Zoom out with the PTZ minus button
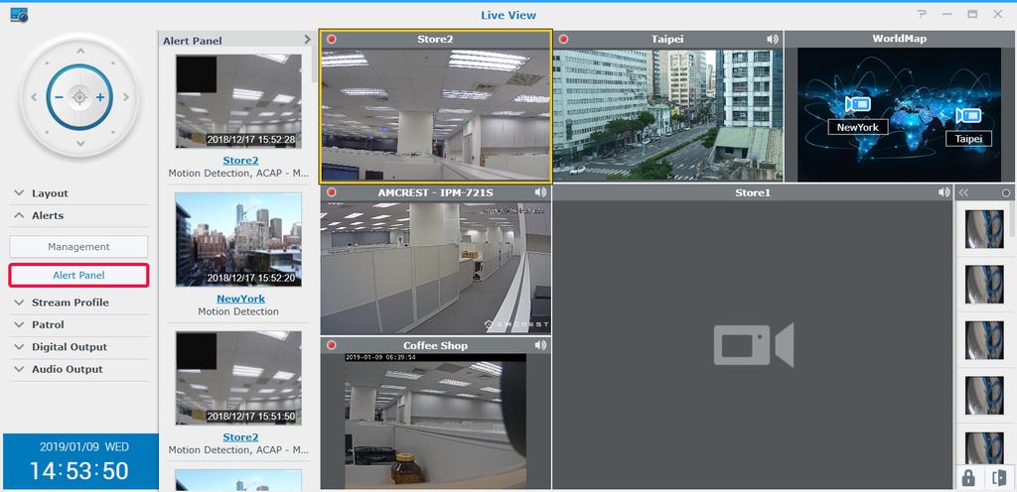Viewport: 1017px width, 492px height. point(59,98)
